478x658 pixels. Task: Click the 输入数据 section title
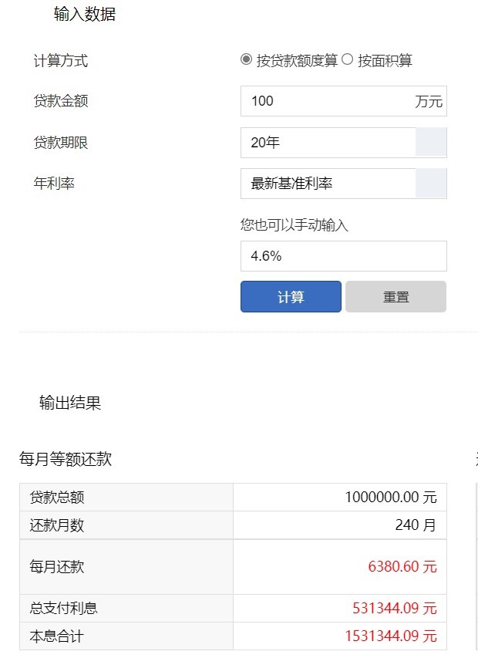pos(85,14)
